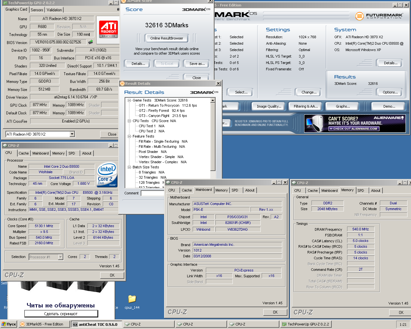Open the Sensors tab in GPU-Z
This screenshot has width=411, height=329.
pos(37,10)
